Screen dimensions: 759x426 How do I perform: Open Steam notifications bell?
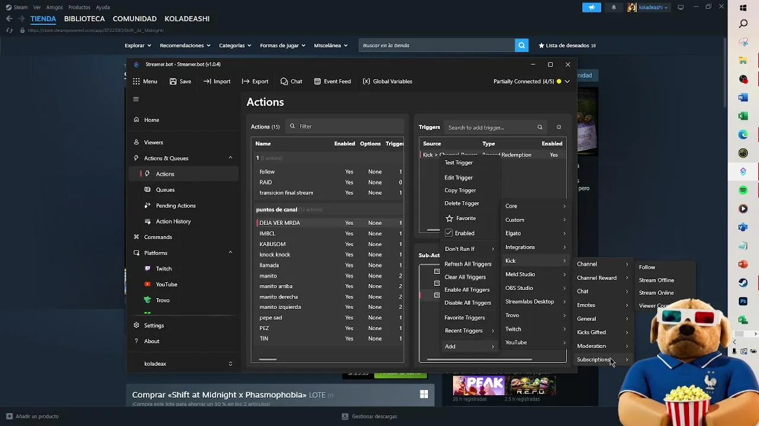coord(614,8)
